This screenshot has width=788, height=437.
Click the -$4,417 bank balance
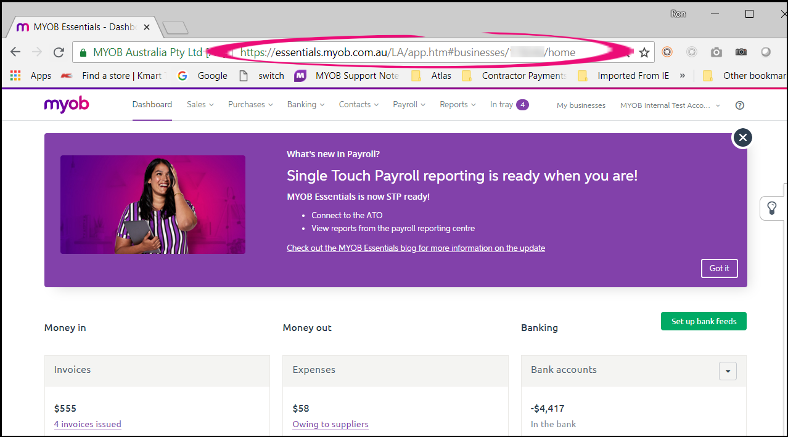pos(548,408)
